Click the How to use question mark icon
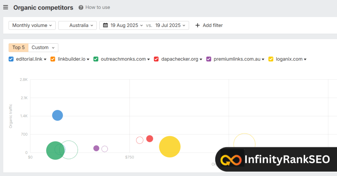Screen dimensions: 337x176 (x=81, y=7)
